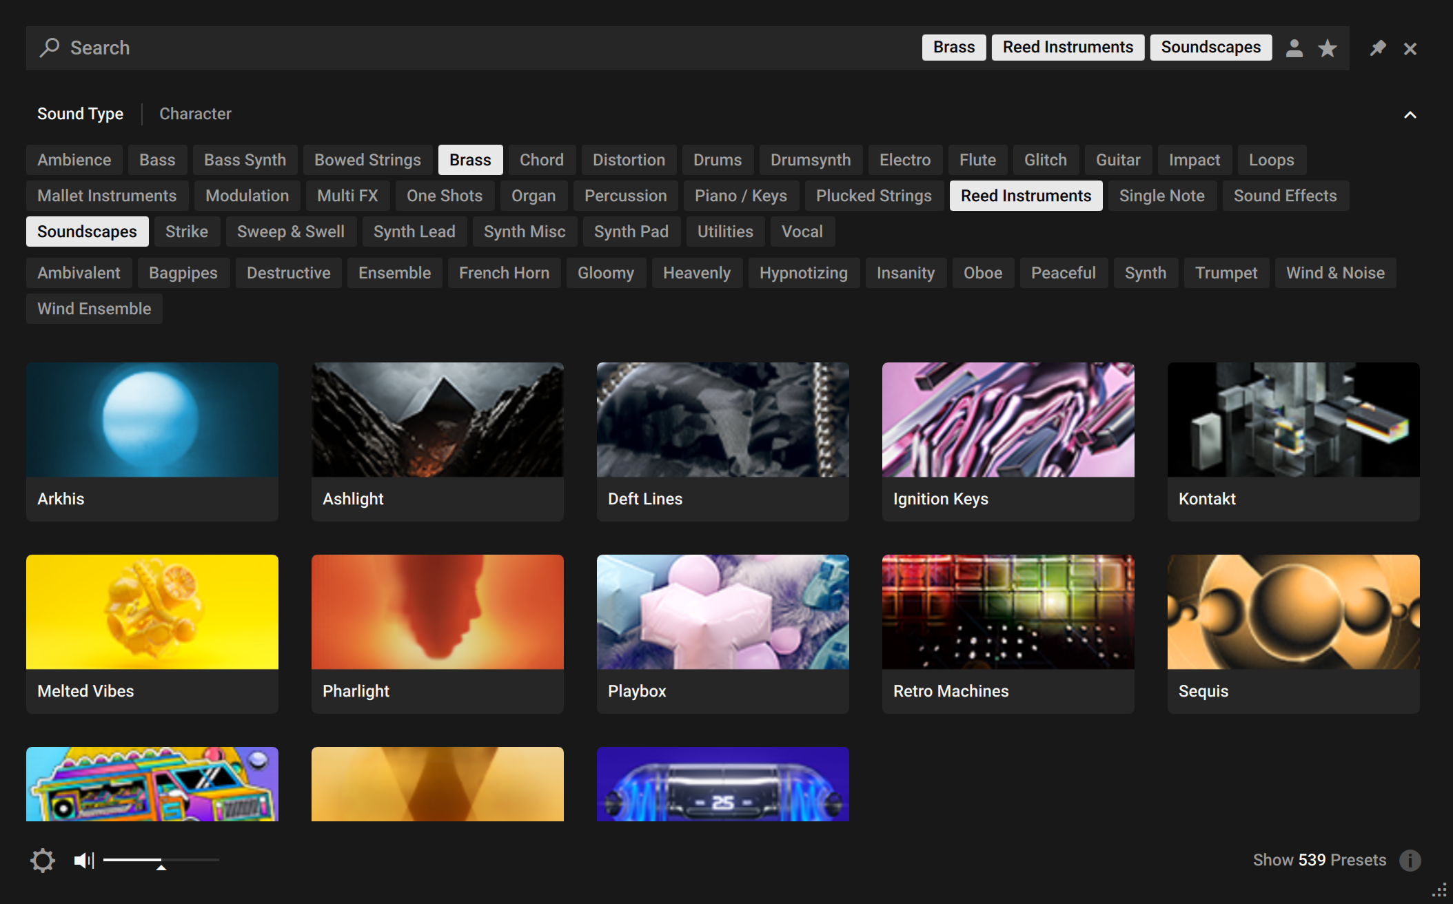
Task: Switch to the Character tab
Action: click(195, 113)
